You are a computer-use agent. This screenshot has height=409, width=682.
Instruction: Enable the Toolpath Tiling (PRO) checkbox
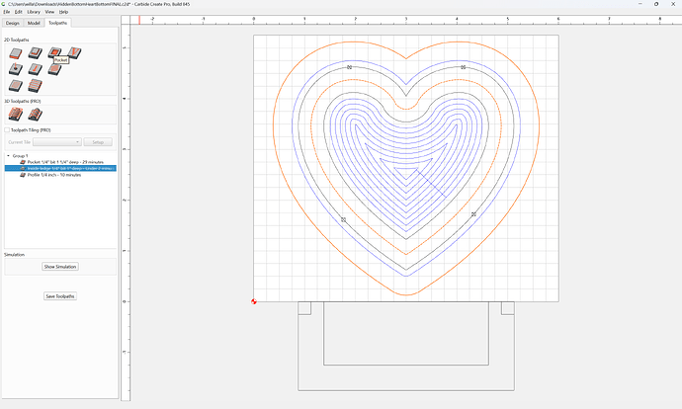click(x=7, y=130)
